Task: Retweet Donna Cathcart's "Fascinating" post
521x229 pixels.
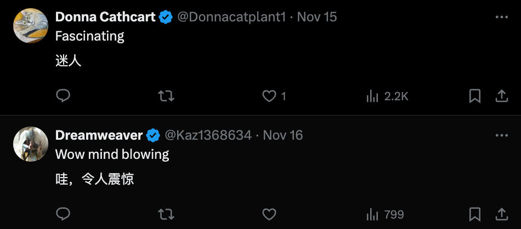Action: (166, 96)
